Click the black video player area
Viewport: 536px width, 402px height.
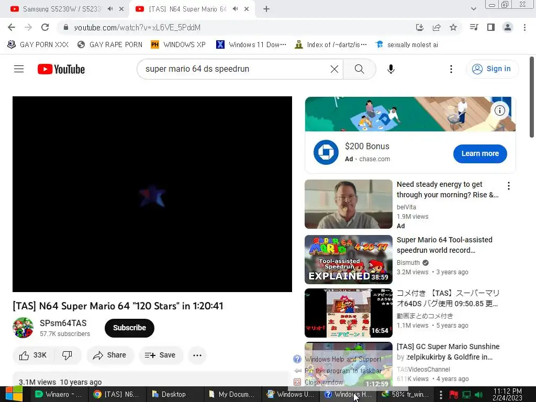152,194
